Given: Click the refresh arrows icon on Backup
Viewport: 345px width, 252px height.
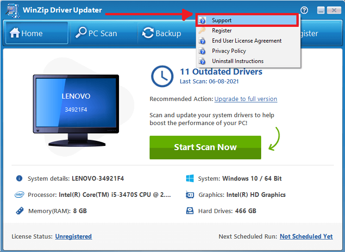Looking at the screenshot, I should tap(148, 33).
